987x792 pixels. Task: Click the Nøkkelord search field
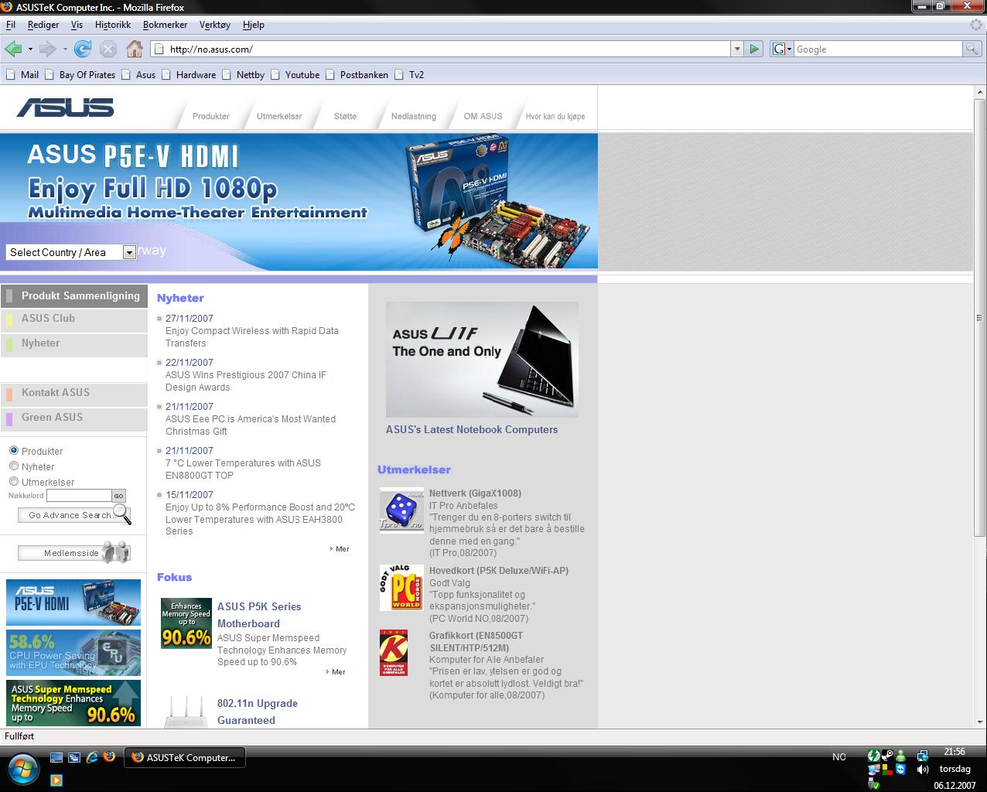coord(79,495)
